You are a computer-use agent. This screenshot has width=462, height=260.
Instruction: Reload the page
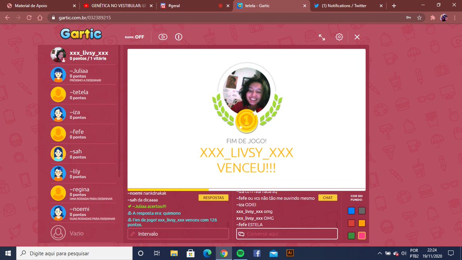[x=29, y=18]
